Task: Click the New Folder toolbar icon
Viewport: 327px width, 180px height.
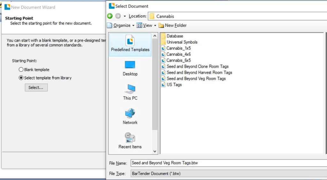Action: pyautogui.click(x=161, y=25)
